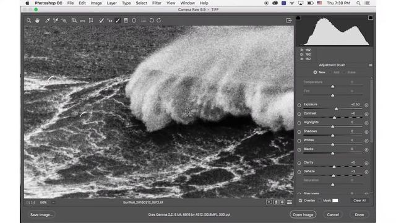396x223 pixels.
Task: Click the arrow next to zoom percentage
Action: point(53,203)
